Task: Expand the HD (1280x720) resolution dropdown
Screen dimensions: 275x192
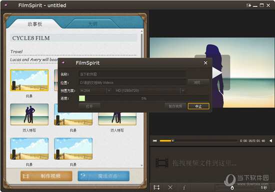Action: 182,91
